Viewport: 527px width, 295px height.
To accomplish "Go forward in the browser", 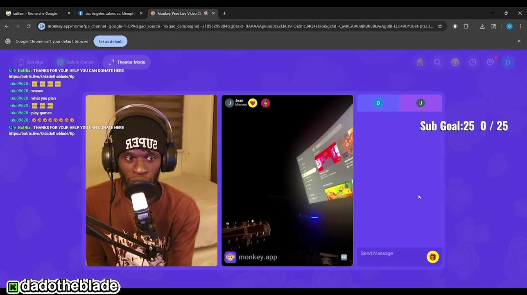I will [18, 26].
